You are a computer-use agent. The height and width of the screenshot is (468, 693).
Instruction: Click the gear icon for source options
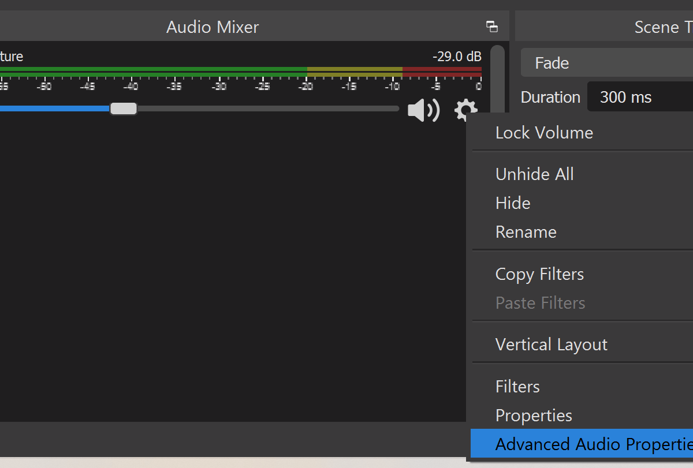pyautogui.click(x=465, y=108)
